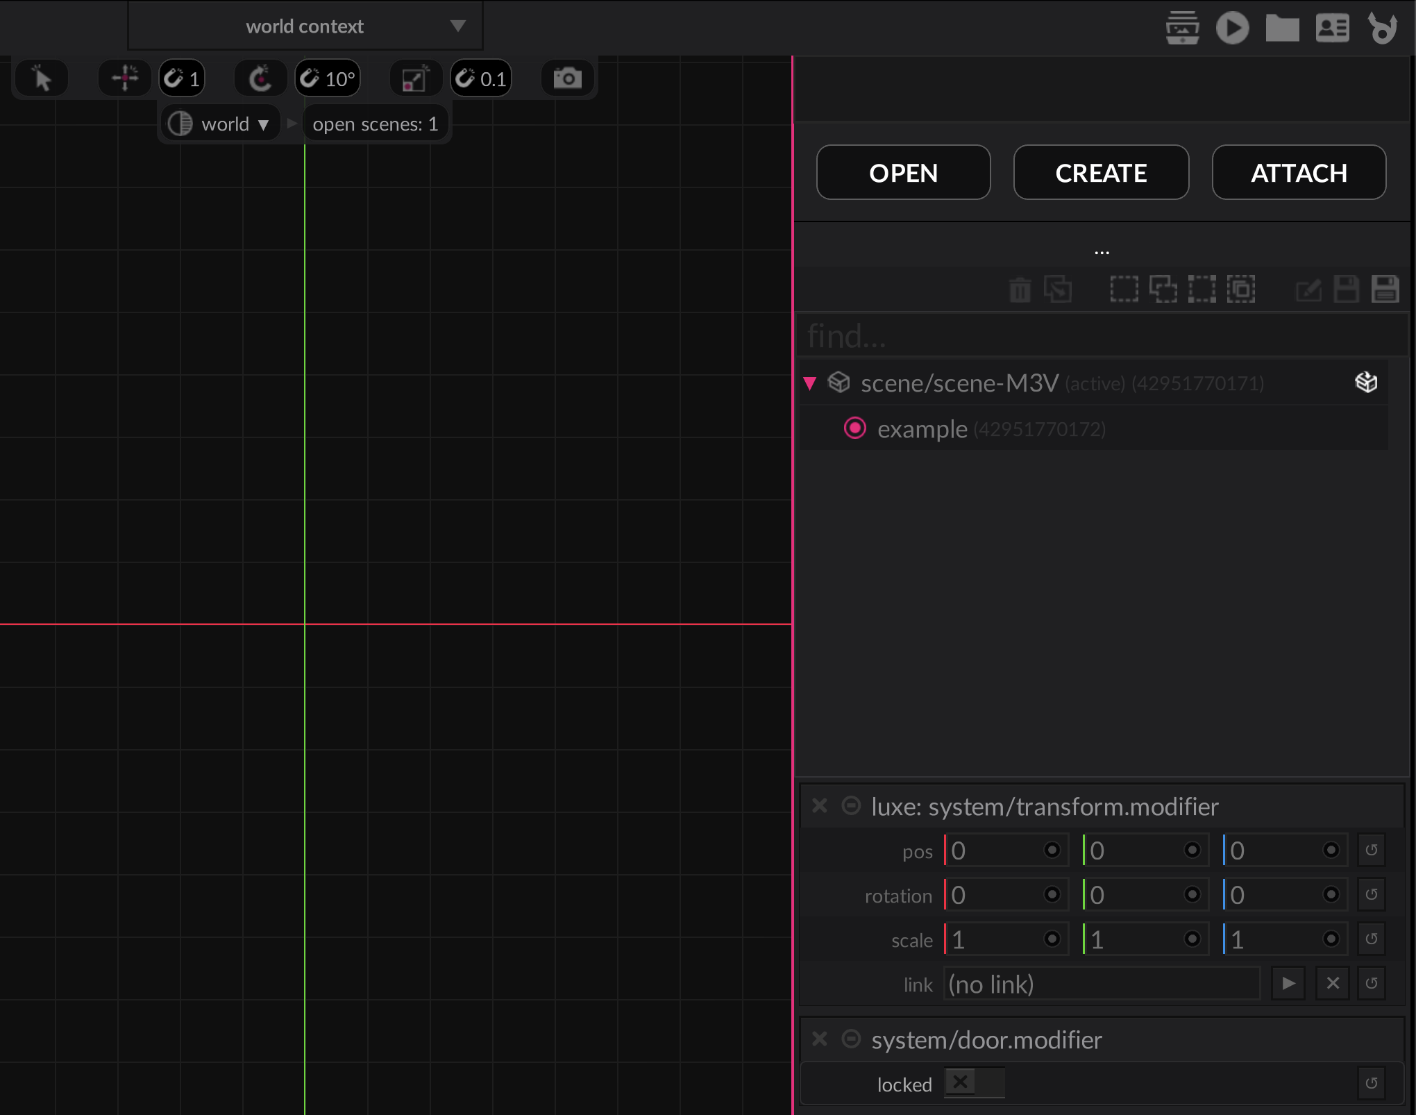Click the save icon in scene toolbar
The height and width of the screenshot is (1115, 1416).
(1346, 289)
